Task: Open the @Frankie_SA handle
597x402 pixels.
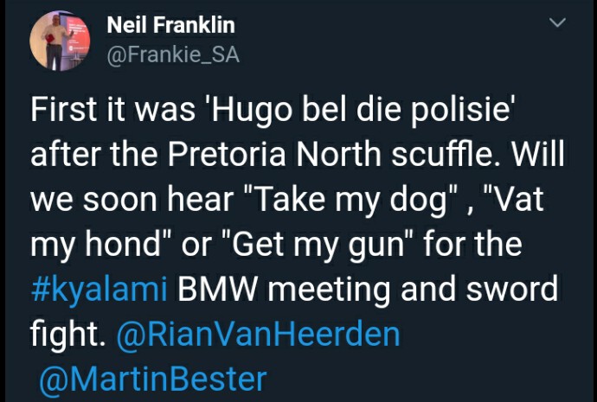Action: pyautogui.click(x=173, y=55)
